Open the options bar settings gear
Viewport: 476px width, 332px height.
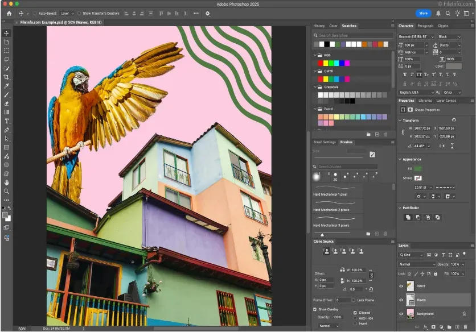(x=208, y=13)
